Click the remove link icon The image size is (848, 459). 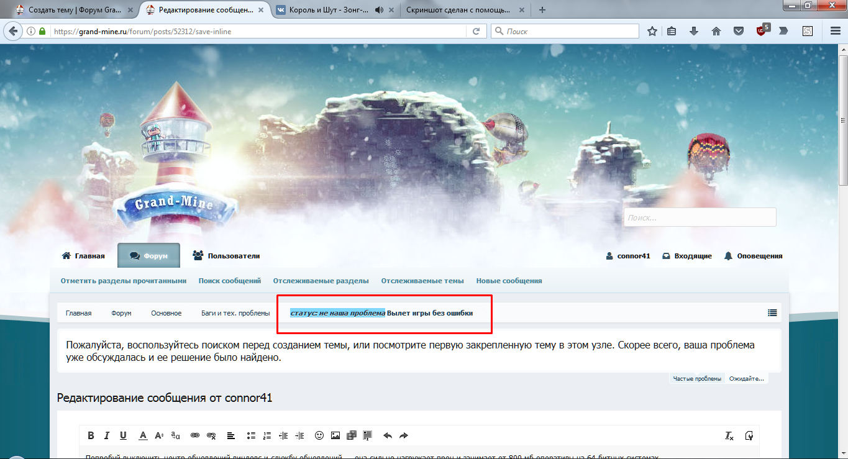click(x=211, y=435)
